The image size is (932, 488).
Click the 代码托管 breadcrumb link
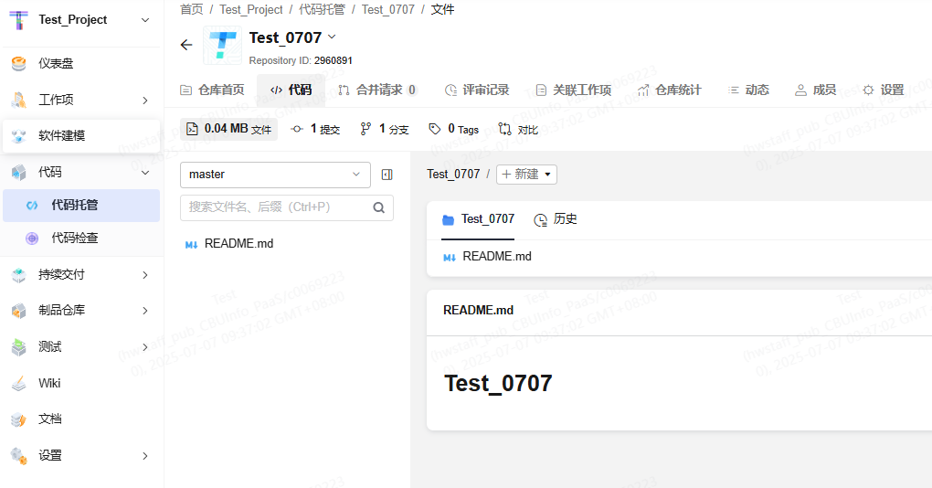322,9
